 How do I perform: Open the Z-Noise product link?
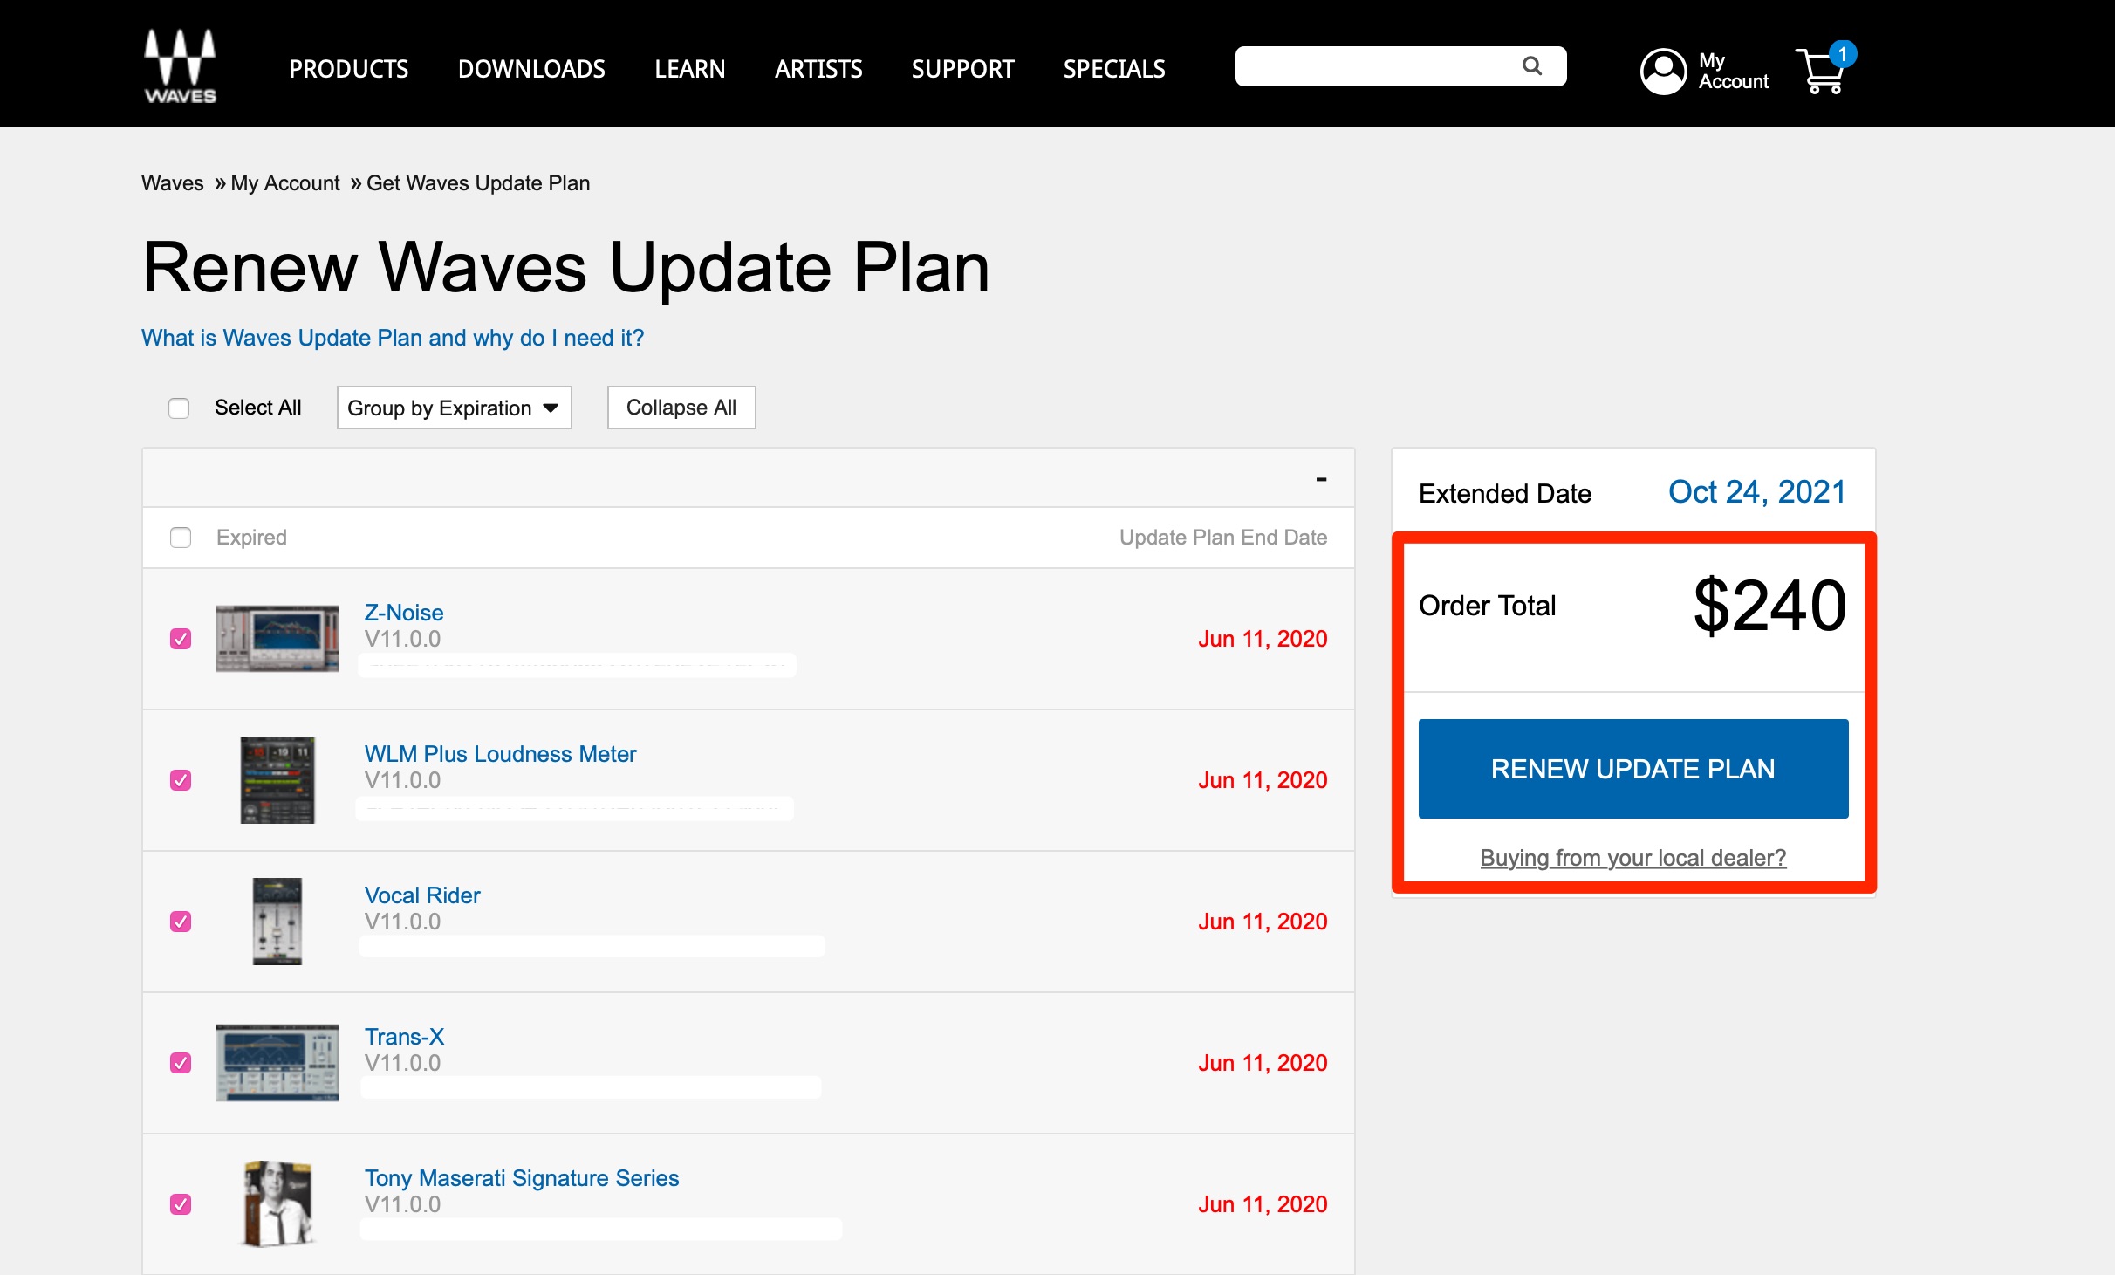(x=403, y=613)
